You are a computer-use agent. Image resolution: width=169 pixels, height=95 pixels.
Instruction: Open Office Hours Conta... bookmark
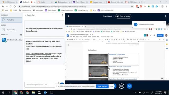tap(106, 10)
